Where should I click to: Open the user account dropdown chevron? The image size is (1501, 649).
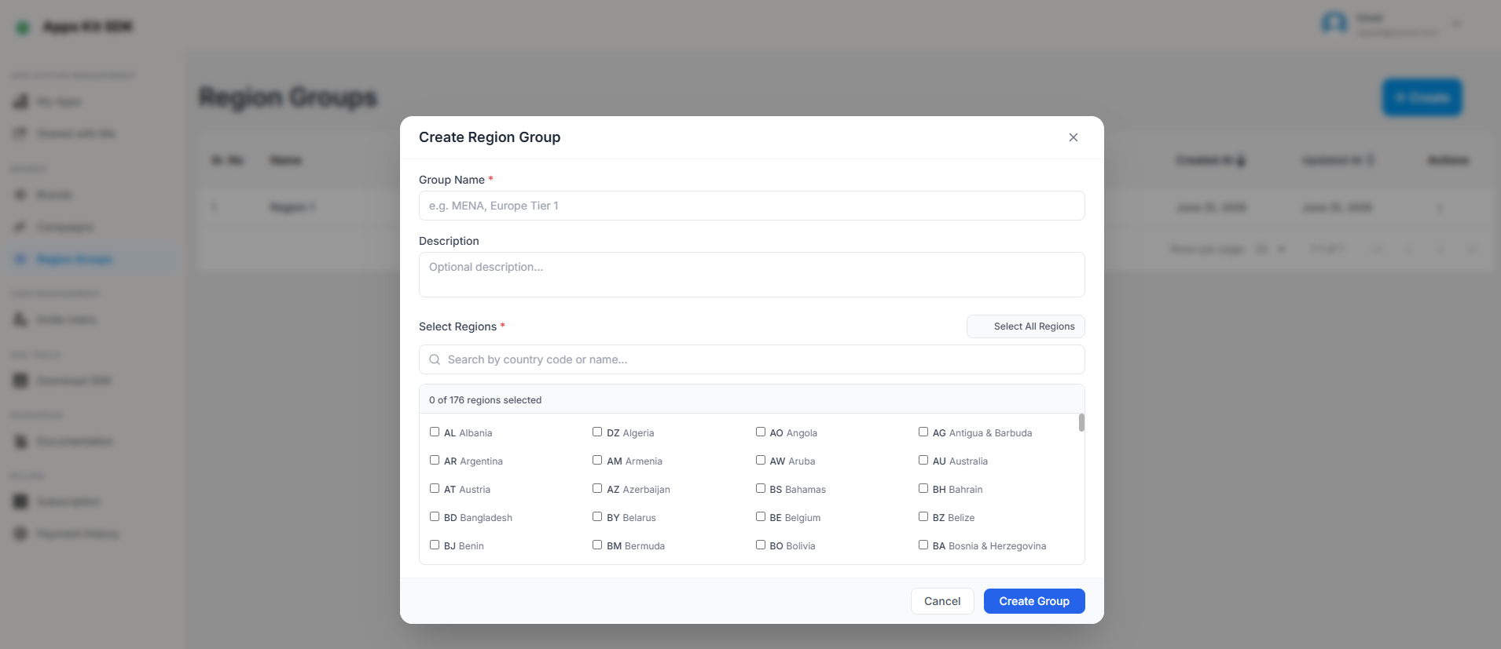pyautogui.click(x=1457, y=24)
